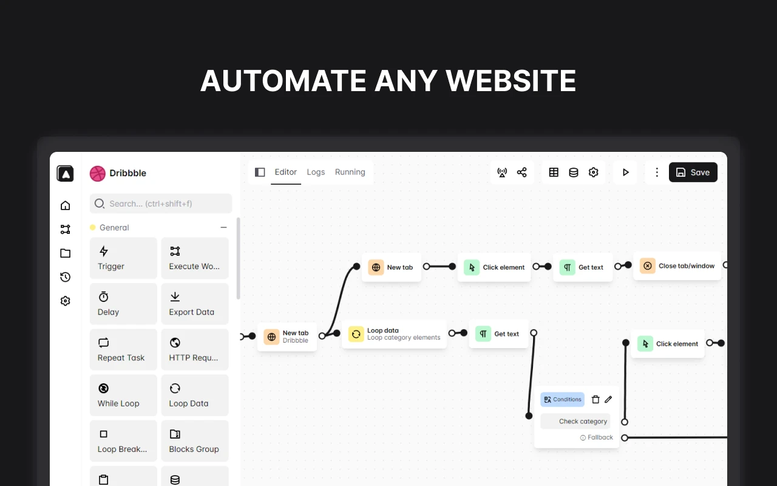
Task: Select the Blocks Group block
Action: tap(195, 440)
